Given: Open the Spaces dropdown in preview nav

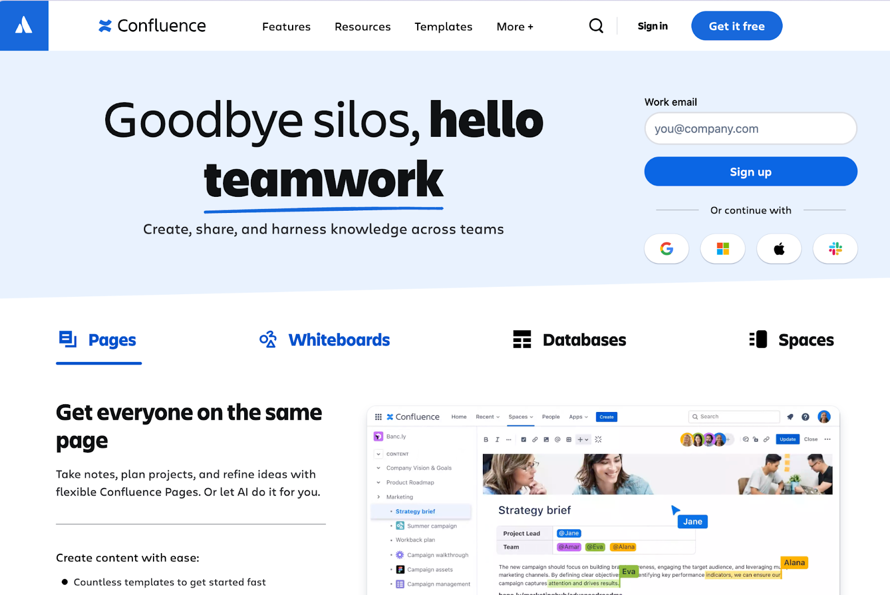Looking at the screenshot, I should (521, 416).
